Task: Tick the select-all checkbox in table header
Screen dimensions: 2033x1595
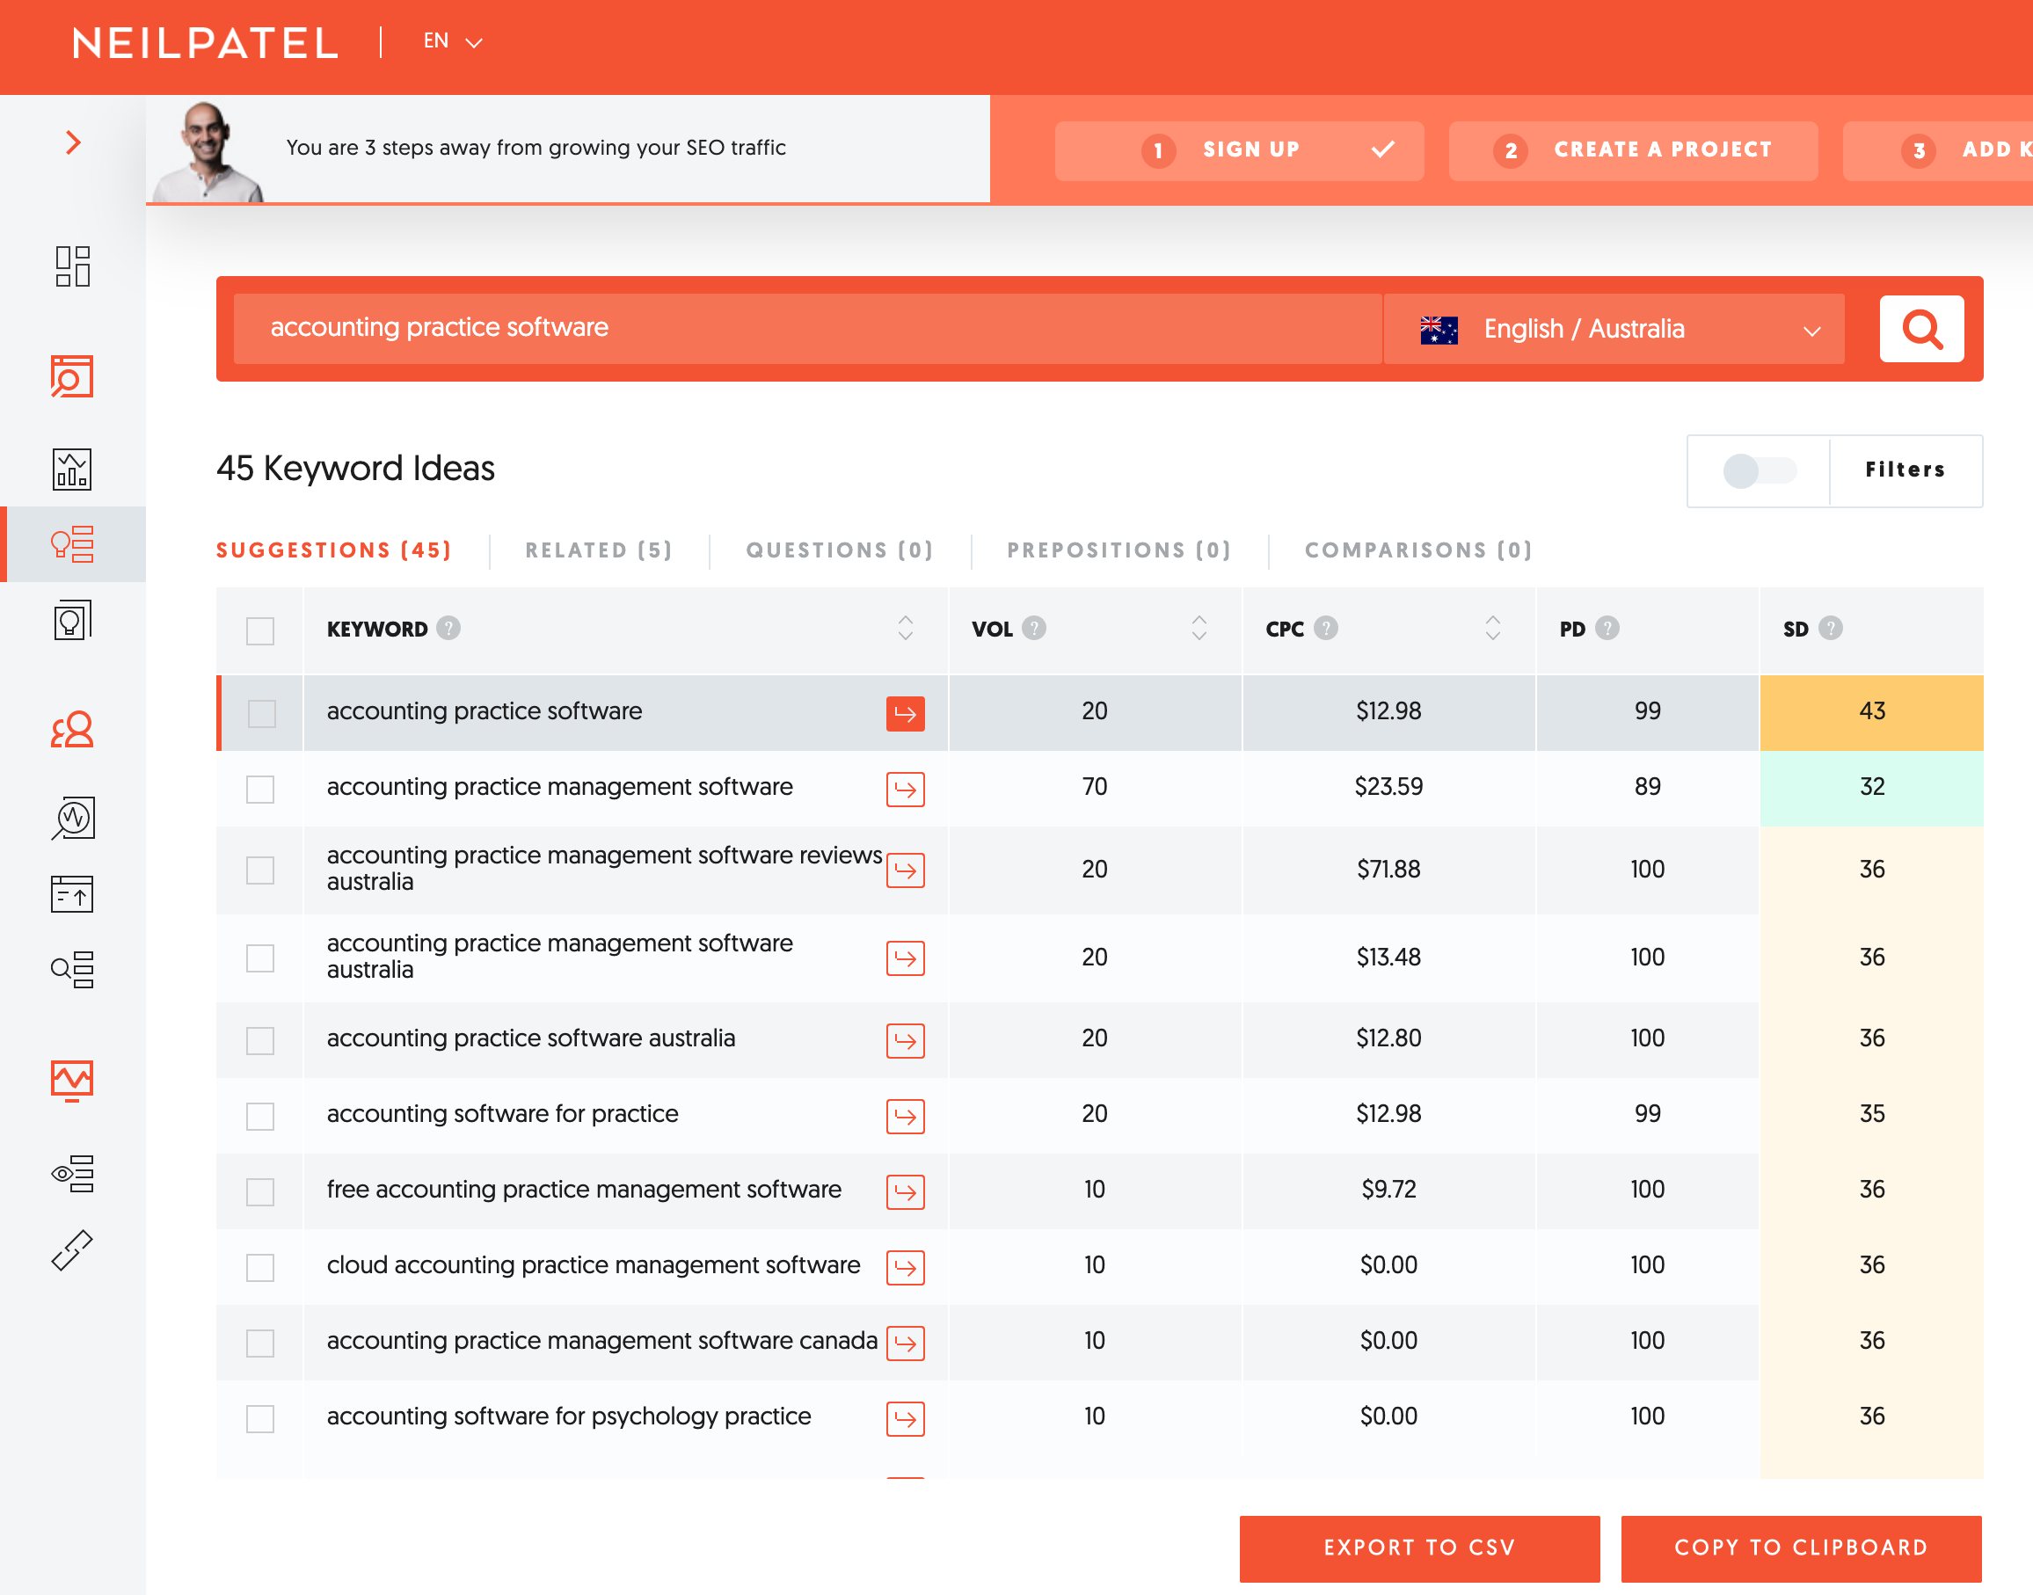Action: [259, 630]
